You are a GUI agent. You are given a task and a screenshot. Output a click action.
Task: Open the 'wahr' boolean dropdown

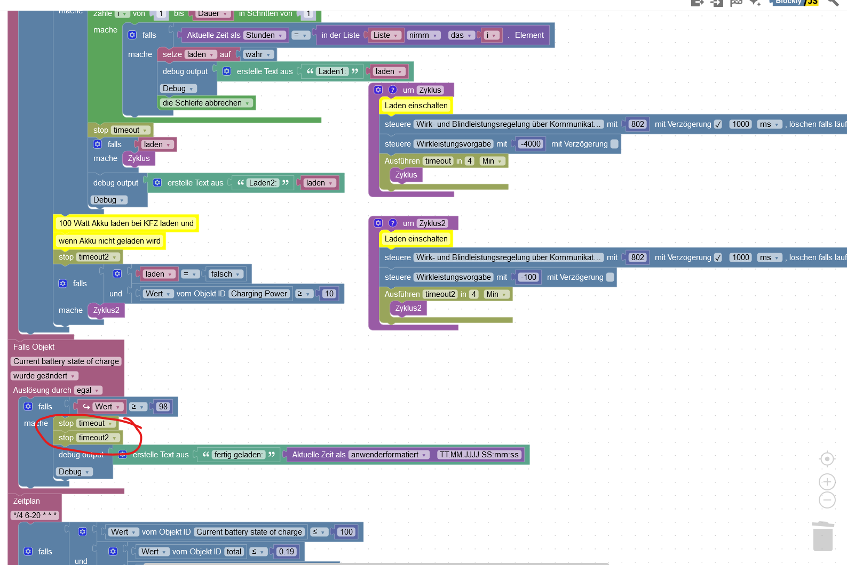tap(258, 54)
